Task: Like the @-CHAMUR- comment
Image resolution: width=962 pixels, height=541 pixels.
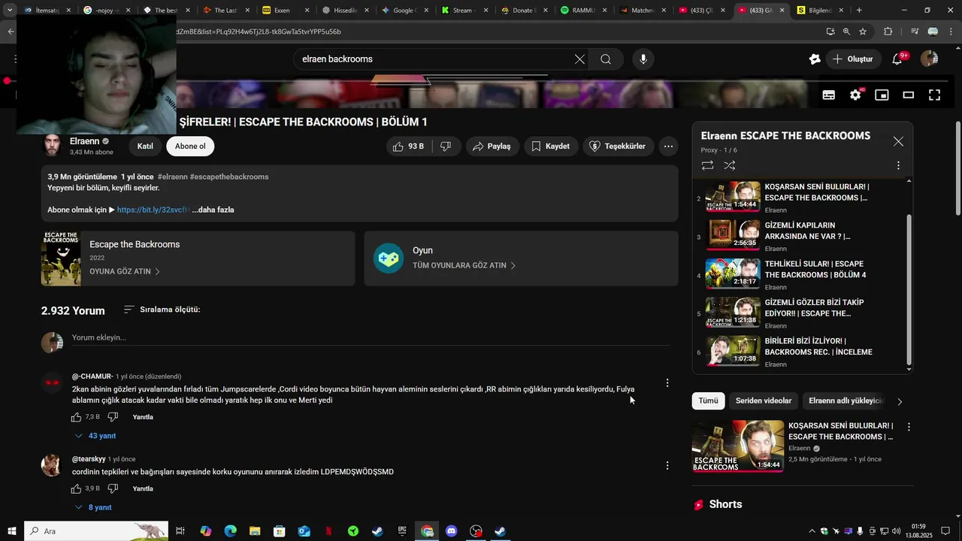Action: [76, 417]
